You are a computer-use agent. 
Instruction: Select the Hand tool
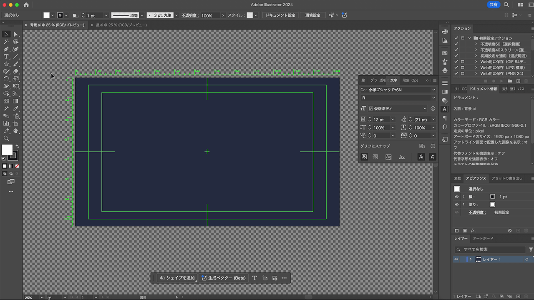click(16, 131)
